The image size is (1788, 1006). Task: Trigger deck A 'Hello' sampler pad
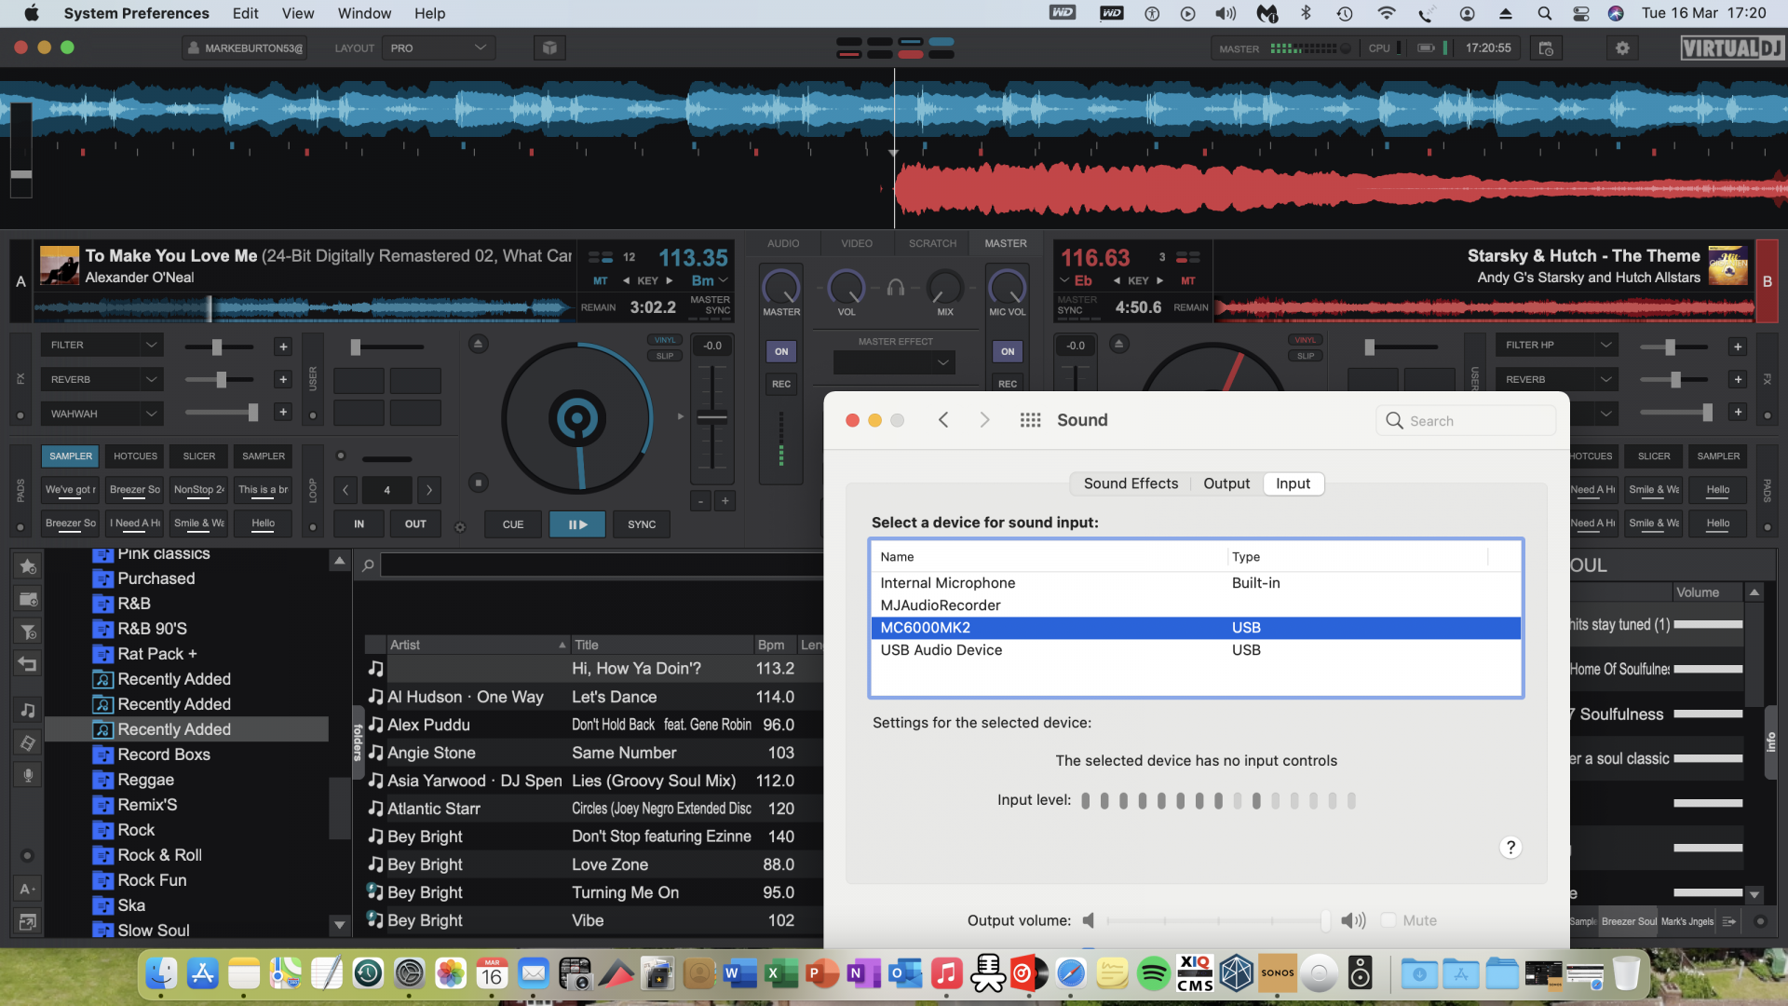(x=264, y=523)
